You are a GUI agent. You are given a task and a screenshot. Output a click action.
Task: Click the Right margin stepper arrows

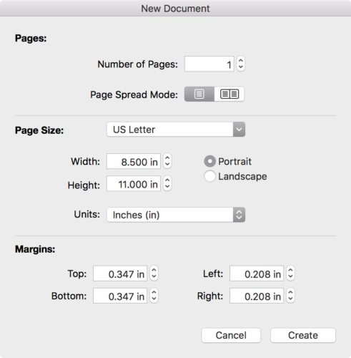pyautogui.click(x=290, y=296)
